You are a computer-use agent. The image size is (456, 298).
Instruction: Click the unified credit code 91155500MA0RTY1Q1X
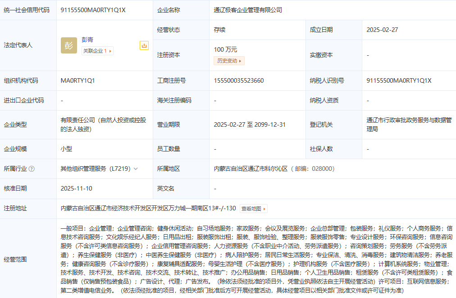pos(93,10)
